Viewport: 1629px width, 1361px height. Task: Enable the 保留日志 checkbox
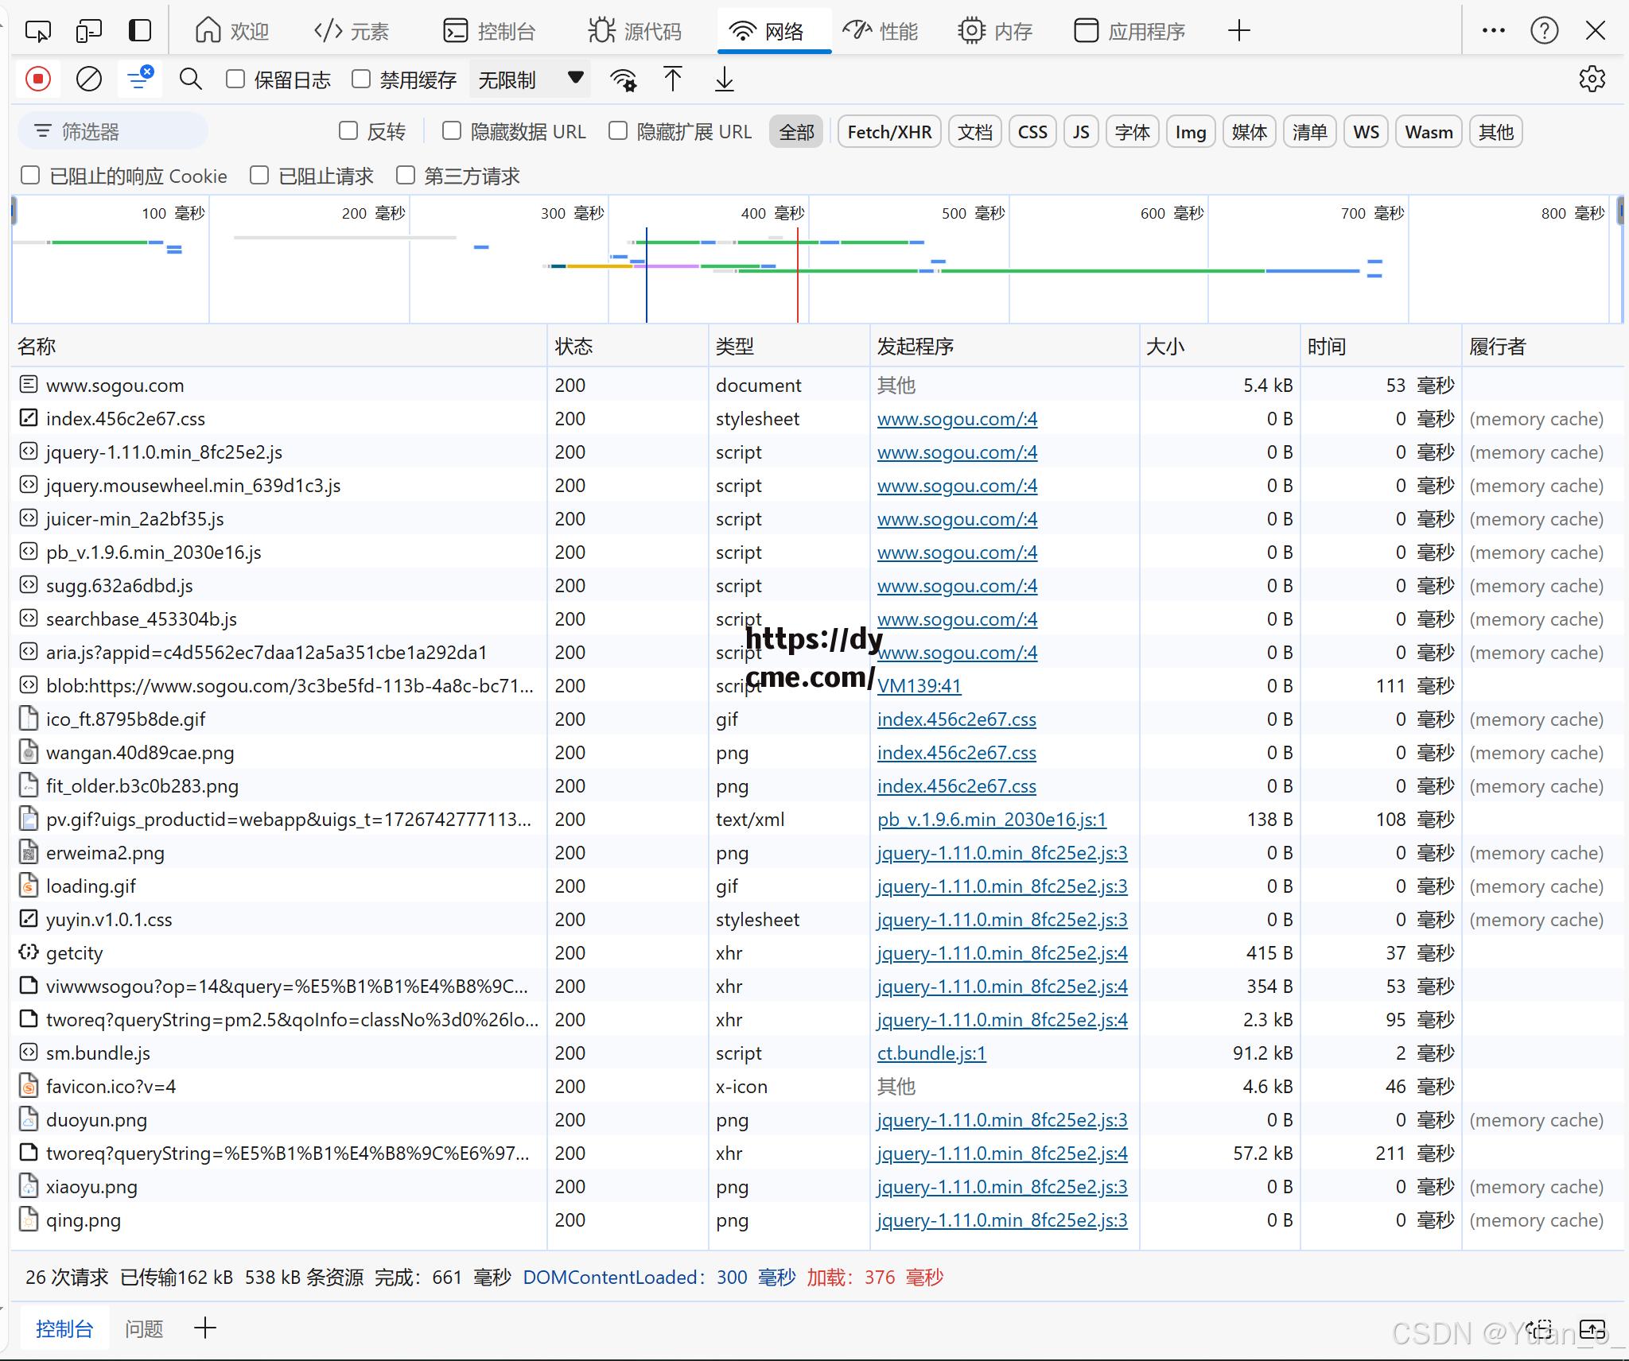tap(235, 79)
